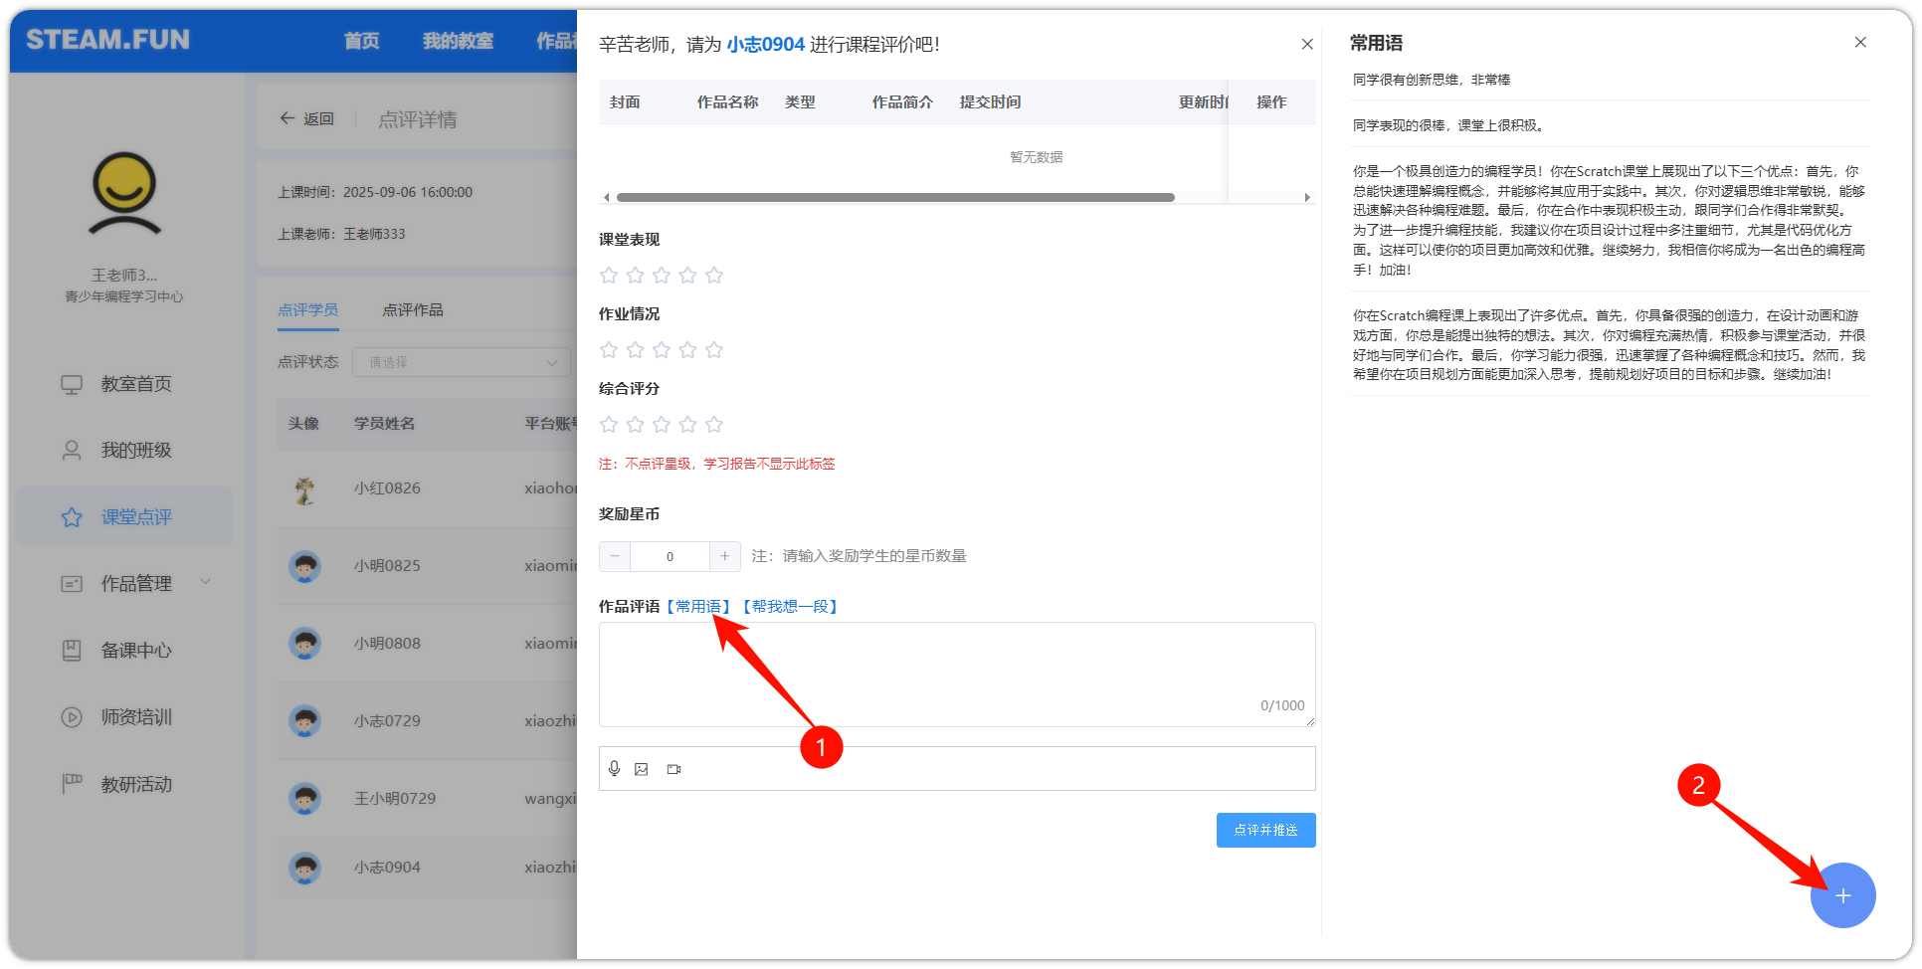Increase the 奖励星币 amount
This screenshot has height=969, width=1922.
[x=725, y=556]
